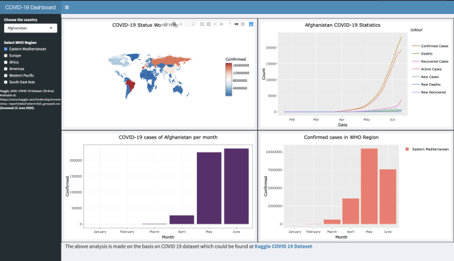Image resolution: width=454 pixels, height=261 pixels.
Task: Click the 'Confirmed cases in WHO Region' title
Action: pyautogui.click(x=341, y=137)
